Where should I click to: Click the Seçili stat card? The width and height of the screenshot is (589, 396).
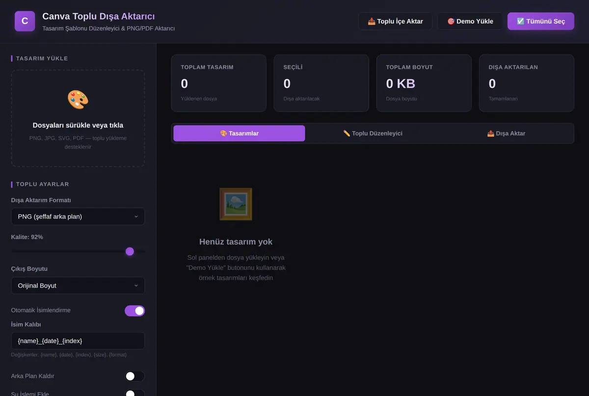321,83
